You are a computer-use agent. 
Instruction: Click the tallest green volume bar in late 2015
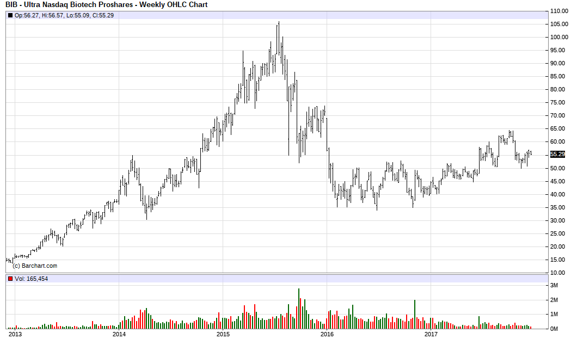[299, 309]
